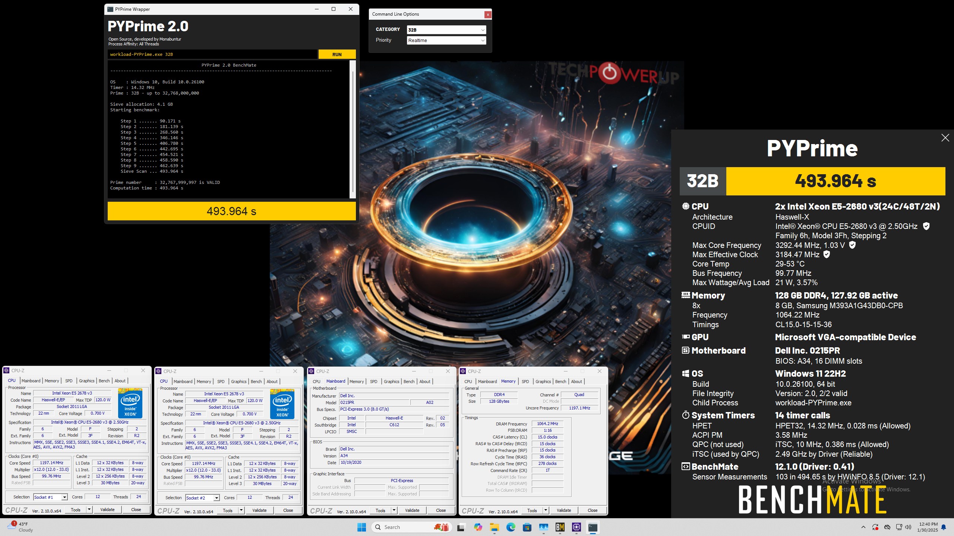Show hidden system tray icons
The height and width of the screenshot is (536, 954).
click(863, 527)
